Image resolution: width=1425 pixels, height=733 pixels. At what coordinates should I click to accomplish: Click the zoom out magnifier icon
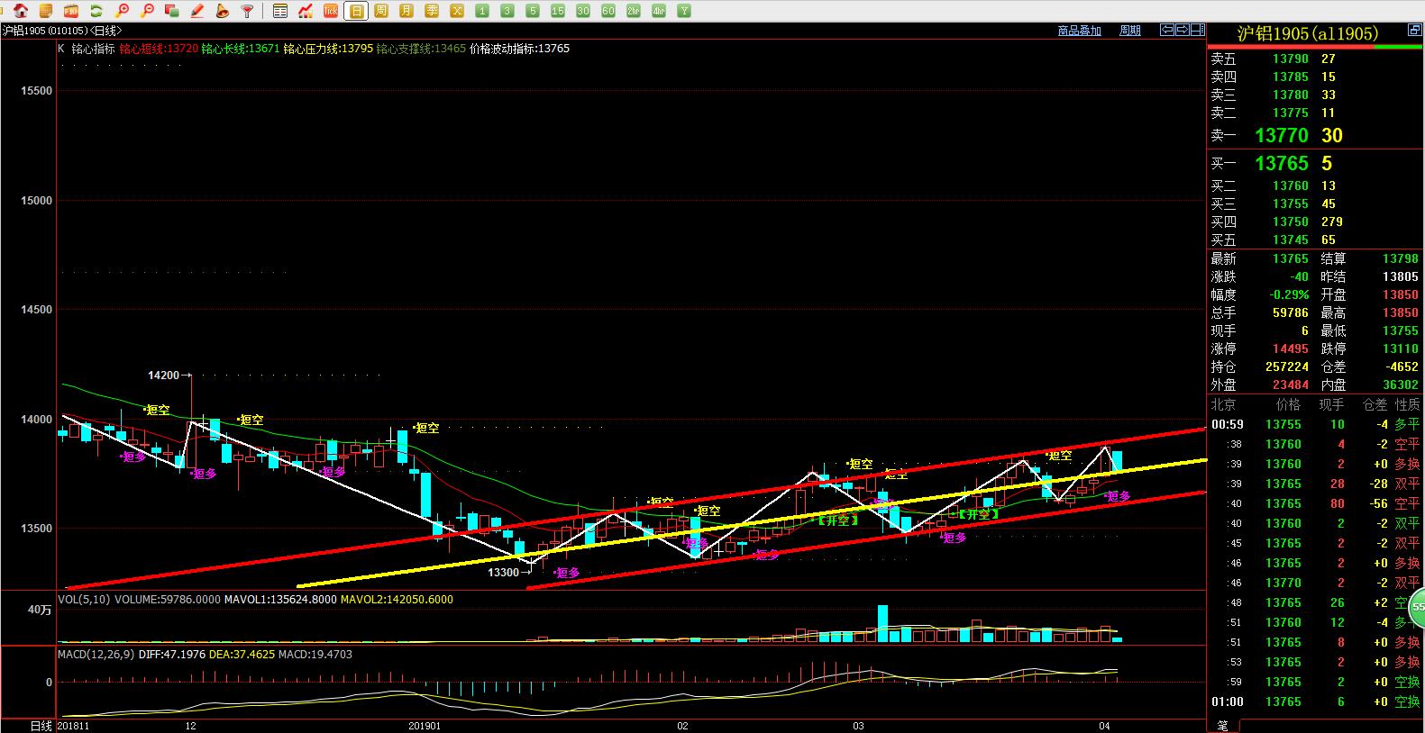click(x=147, y=11)
